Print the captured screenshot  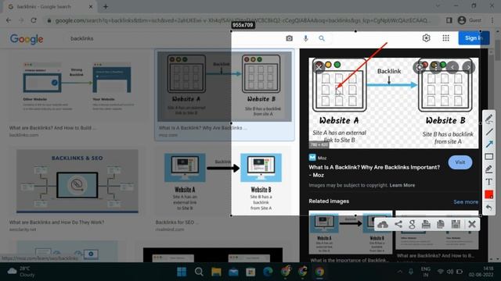(426, 224)
